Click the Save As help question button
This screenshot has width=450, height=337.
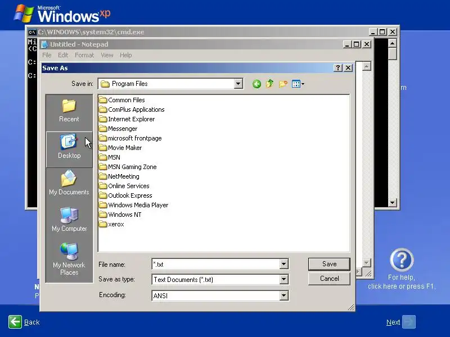(x=338, y=68)
